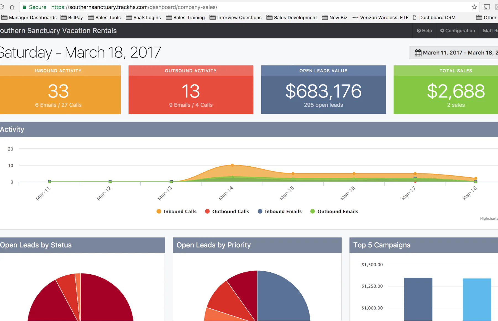
Task: Open the Sales Development bookmark folder
Action: (x=292, y=17)
